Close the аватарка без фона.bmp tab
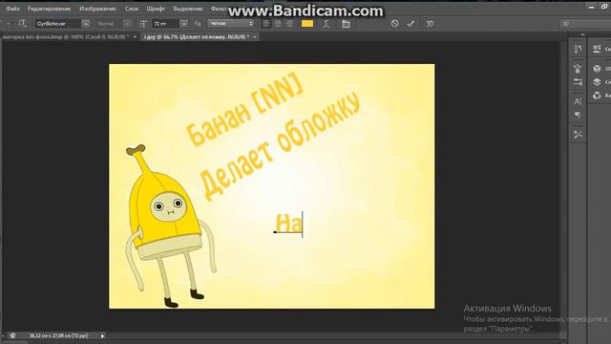Viewport: 611px width, 344px height. pyautogui.click(x=135, y=36)
